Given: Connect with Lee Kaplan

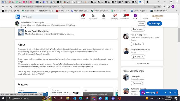Looking at the screenshot, I should pos(137,83).
